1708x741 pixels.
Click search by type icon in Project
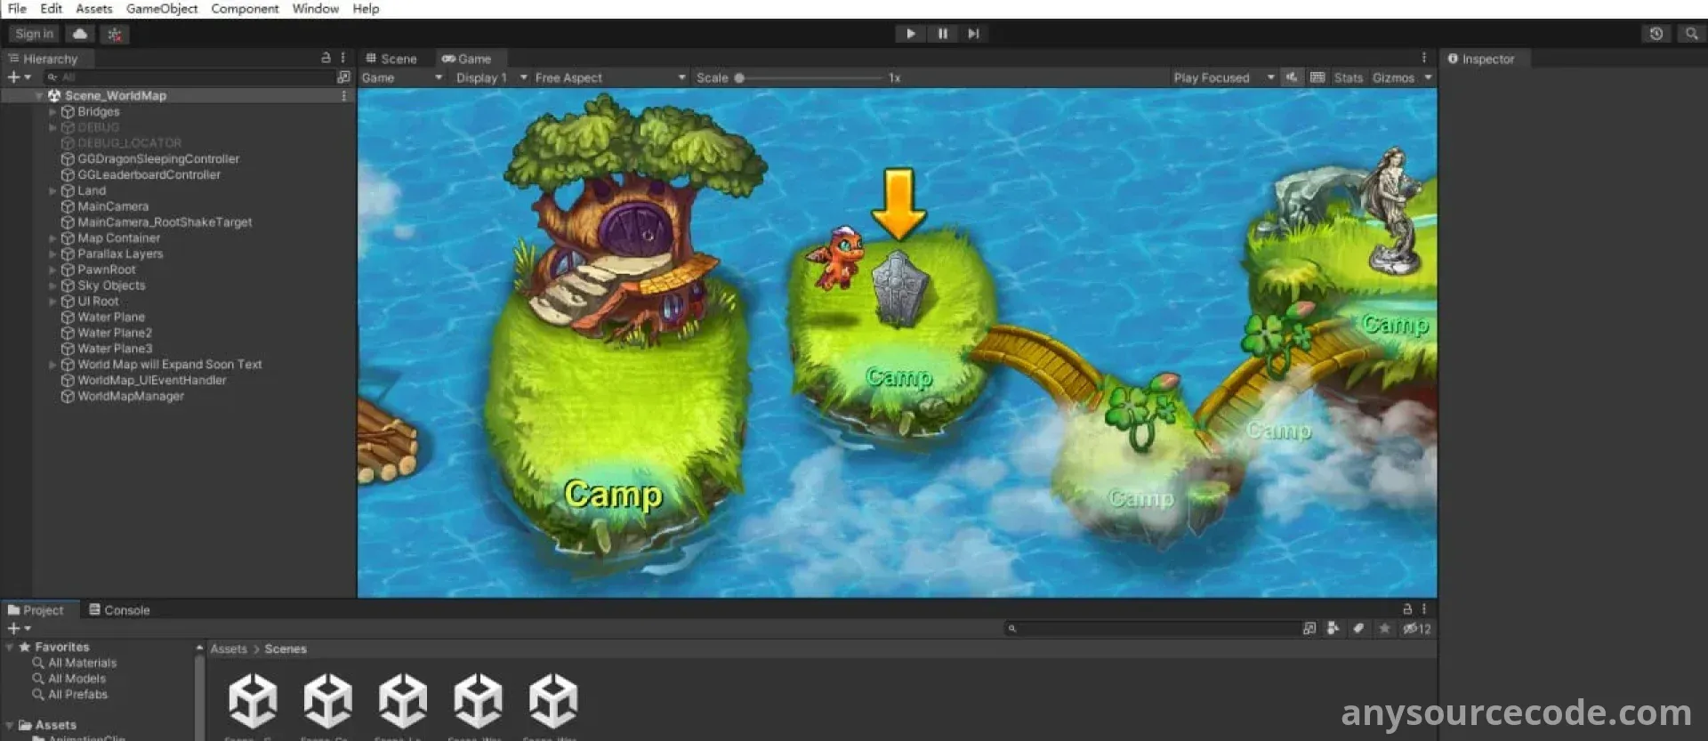tap(1333, 628)
